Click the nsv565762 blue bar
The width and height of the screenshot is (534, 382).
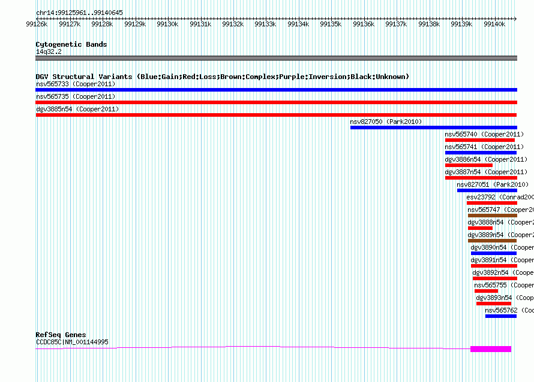[501, 316]
